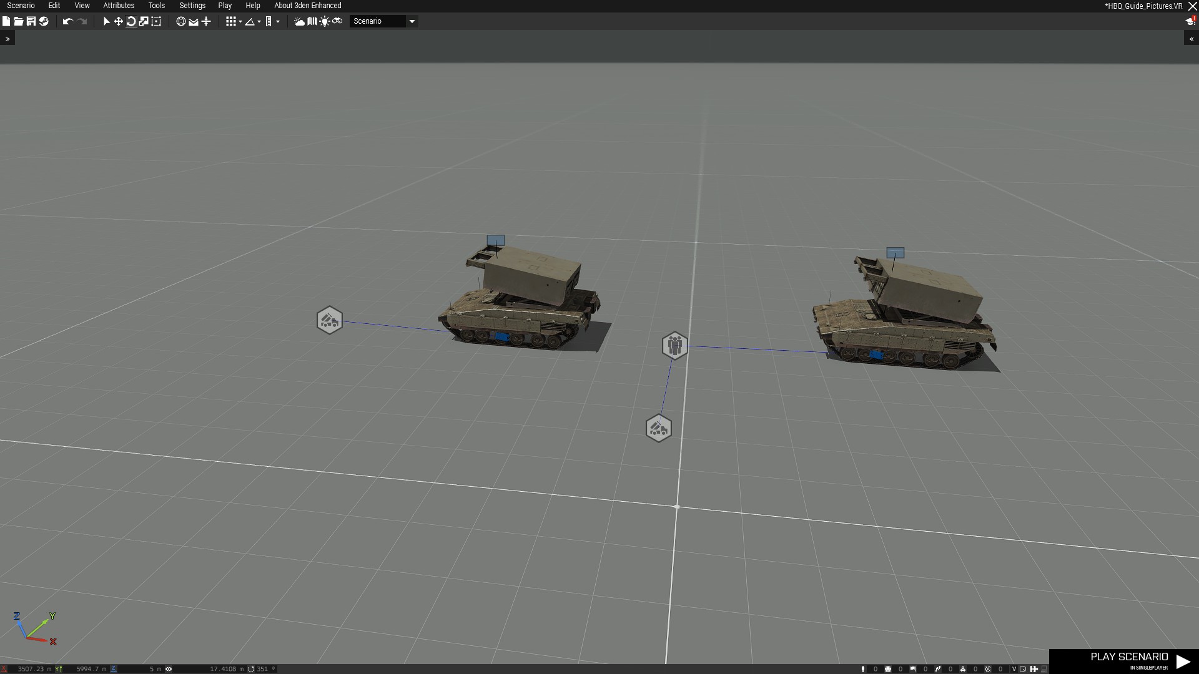Select the left artillery group marker
The image size is (1199, 674).
(329, 320)
